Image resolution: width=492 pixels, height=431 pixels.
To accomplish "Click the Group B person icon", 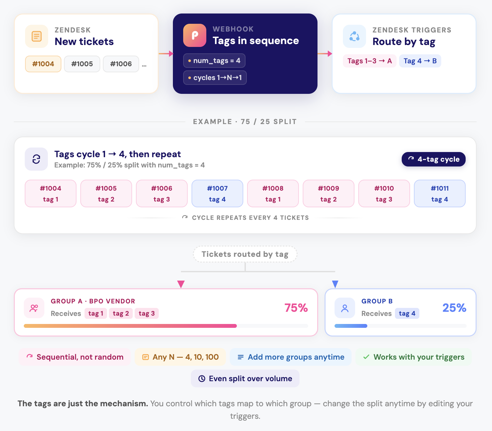I will click(x=345, y=308).
